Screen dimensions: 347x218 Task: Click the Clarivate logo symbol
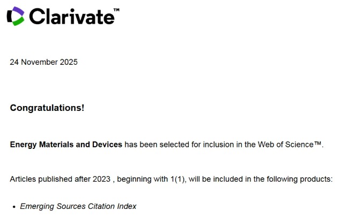[16, 16]
